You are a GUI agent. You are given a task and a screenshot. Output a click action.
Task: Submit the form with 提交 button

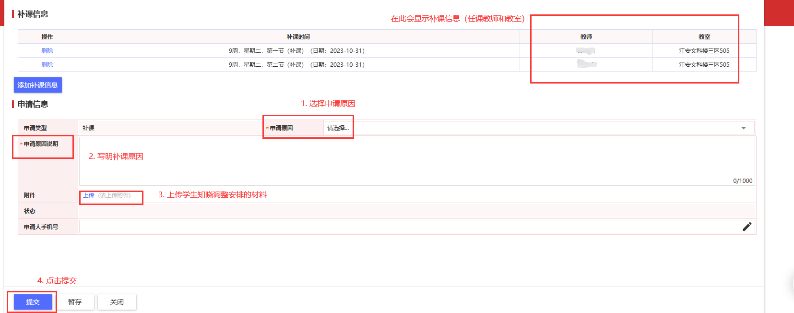click(x=33, y=302)
